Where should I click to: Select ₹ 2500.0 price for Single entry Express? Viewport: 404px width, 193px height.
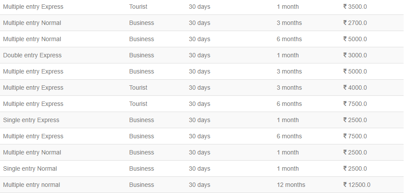click(x=355, y=120)
